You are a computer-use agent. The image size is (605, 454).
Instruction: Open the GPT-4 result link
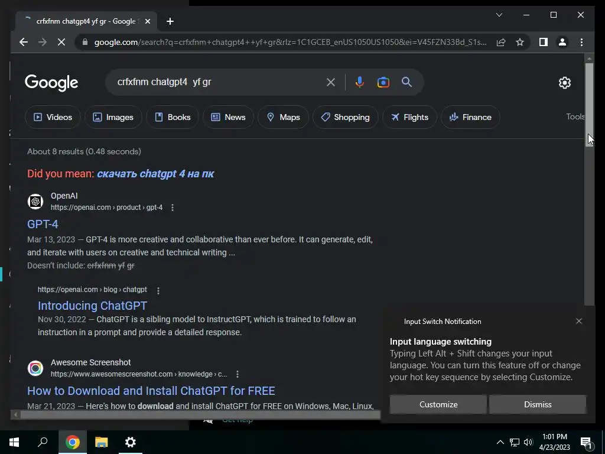tap(43, 224)
